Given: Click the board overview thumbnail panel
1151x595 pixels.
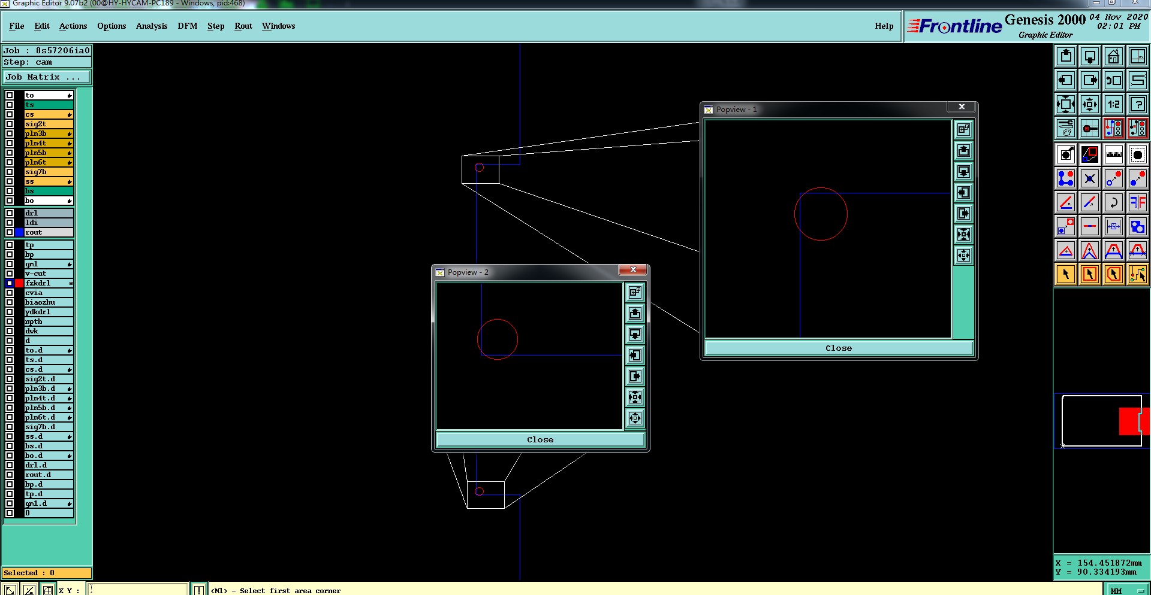Looking at the screenshot, I should tap(1102, 421).
